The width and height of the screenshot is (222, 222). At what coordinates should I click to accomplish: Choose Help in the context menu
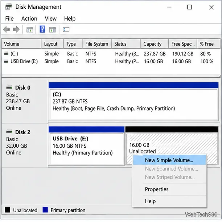[x=169, y=201]
